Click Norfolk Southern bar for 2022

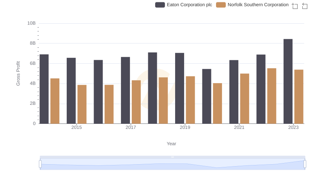pyautogui.click(x=272, y=96)
